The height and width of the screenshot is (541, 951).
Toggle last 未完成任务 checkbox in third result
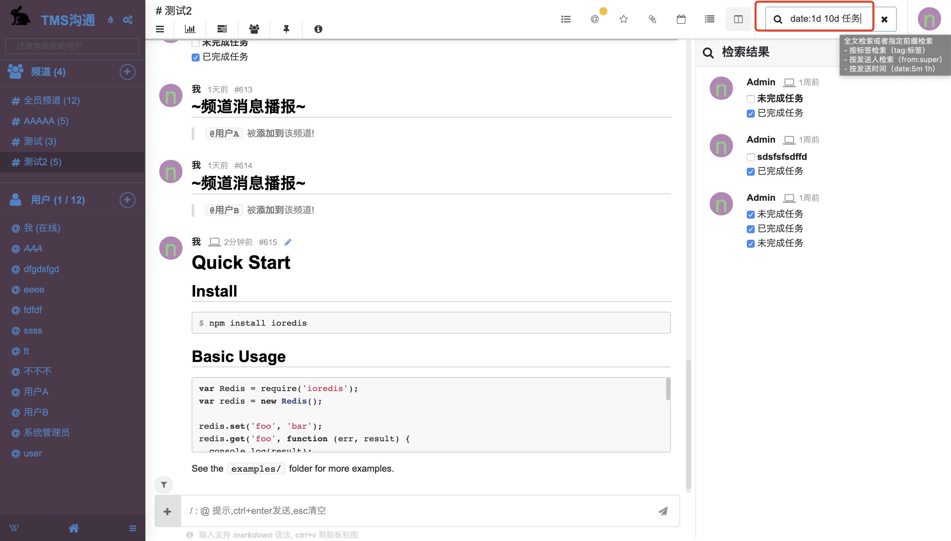(x=750, y=243)
